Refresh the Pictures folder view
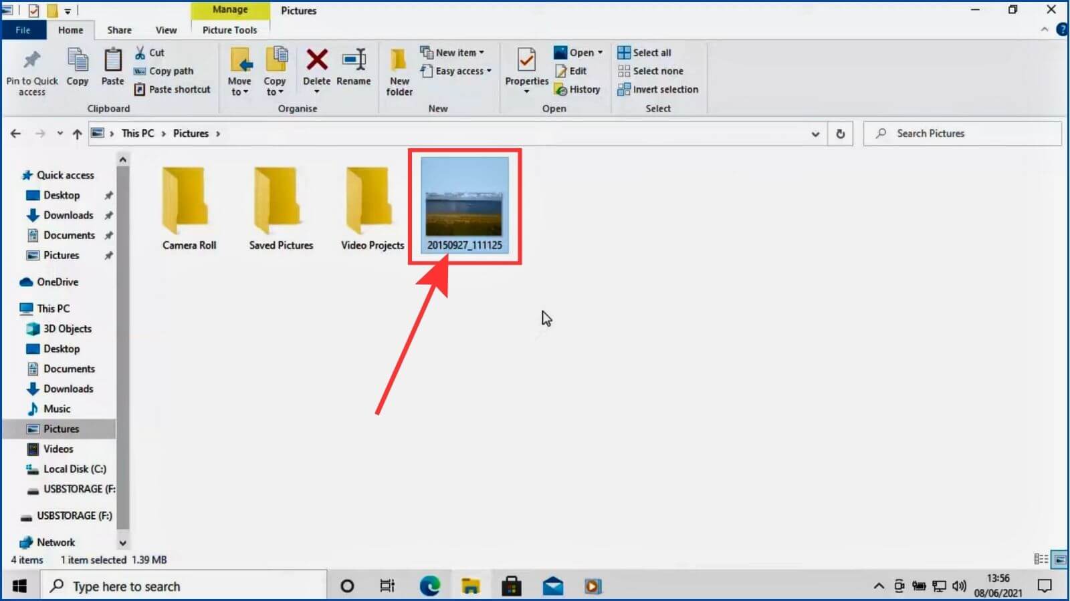1070x601 pixels. (841, 134)
